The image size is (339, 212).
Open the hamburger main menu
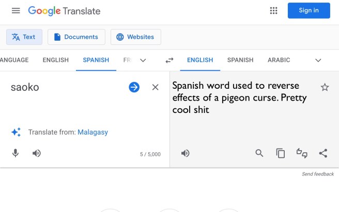16,11
